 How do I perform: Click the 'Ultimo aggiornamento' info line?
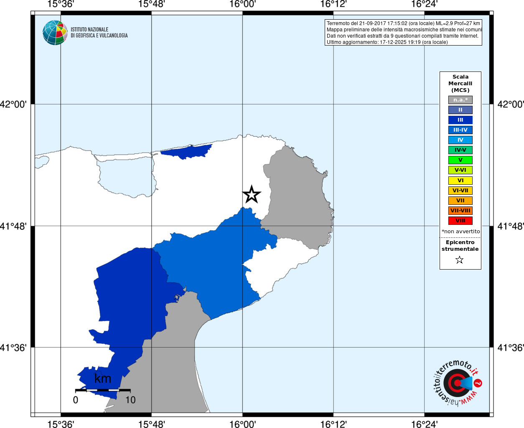387,42
